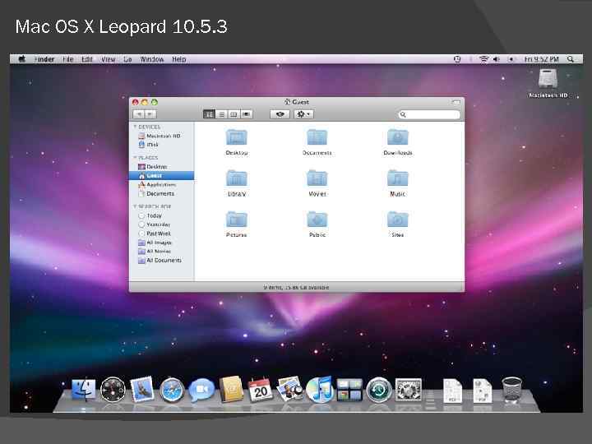
Task: Open the Action gear dropdown
Action: pos(303,114)
